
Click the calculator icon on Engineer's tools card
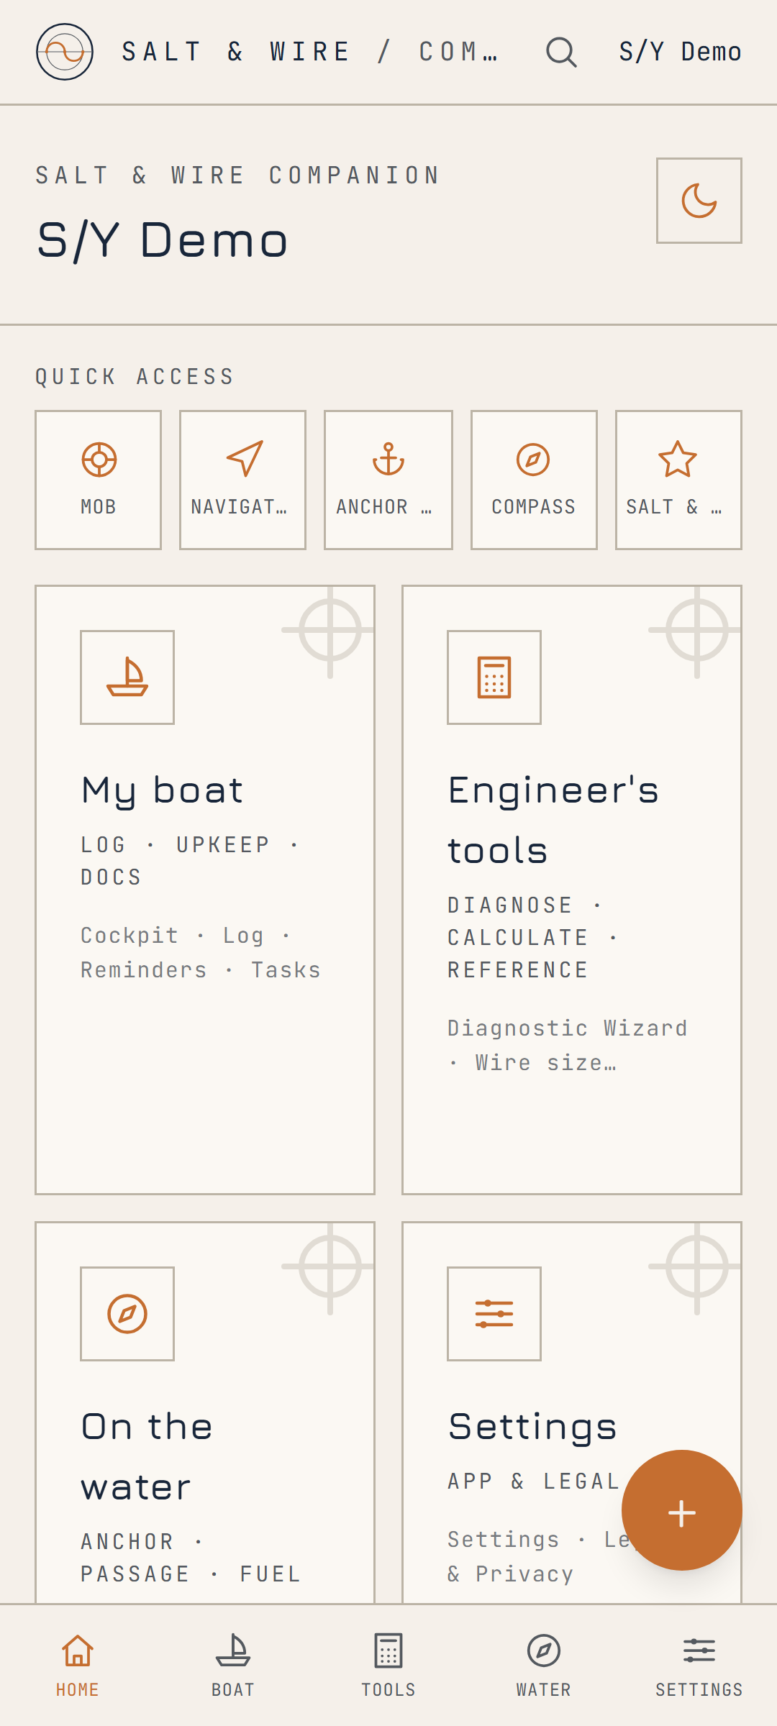click(494, 677)
